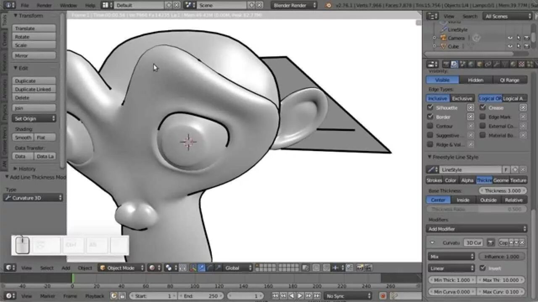Image resolution: width=538 pixels, height=302 pixels.
Task: Open the Linear mapping dropdown
Action: 451,268
